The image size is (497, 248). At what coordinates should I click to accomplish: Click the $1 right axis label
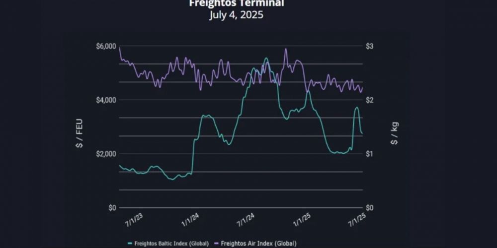tap(370, 154)
